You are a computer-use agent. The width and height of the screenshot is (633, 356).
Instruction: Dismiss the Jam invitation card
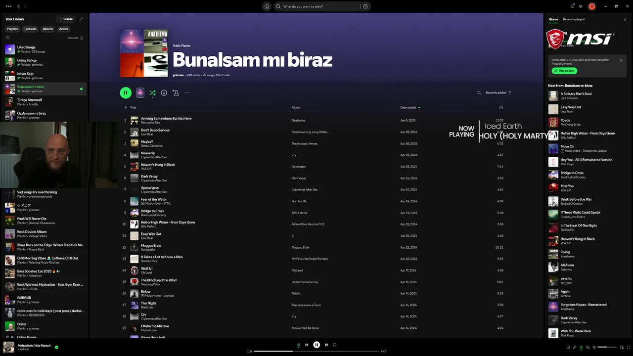[x=621, y=60]
